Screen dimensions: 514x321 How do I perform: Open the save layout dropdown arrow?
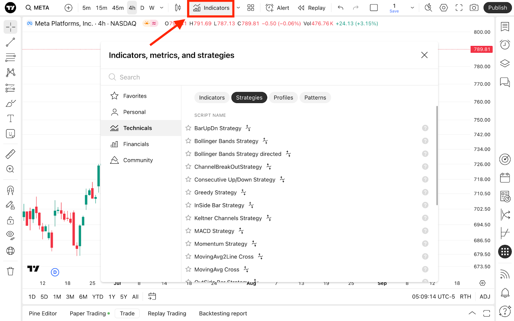click(412, 8)
